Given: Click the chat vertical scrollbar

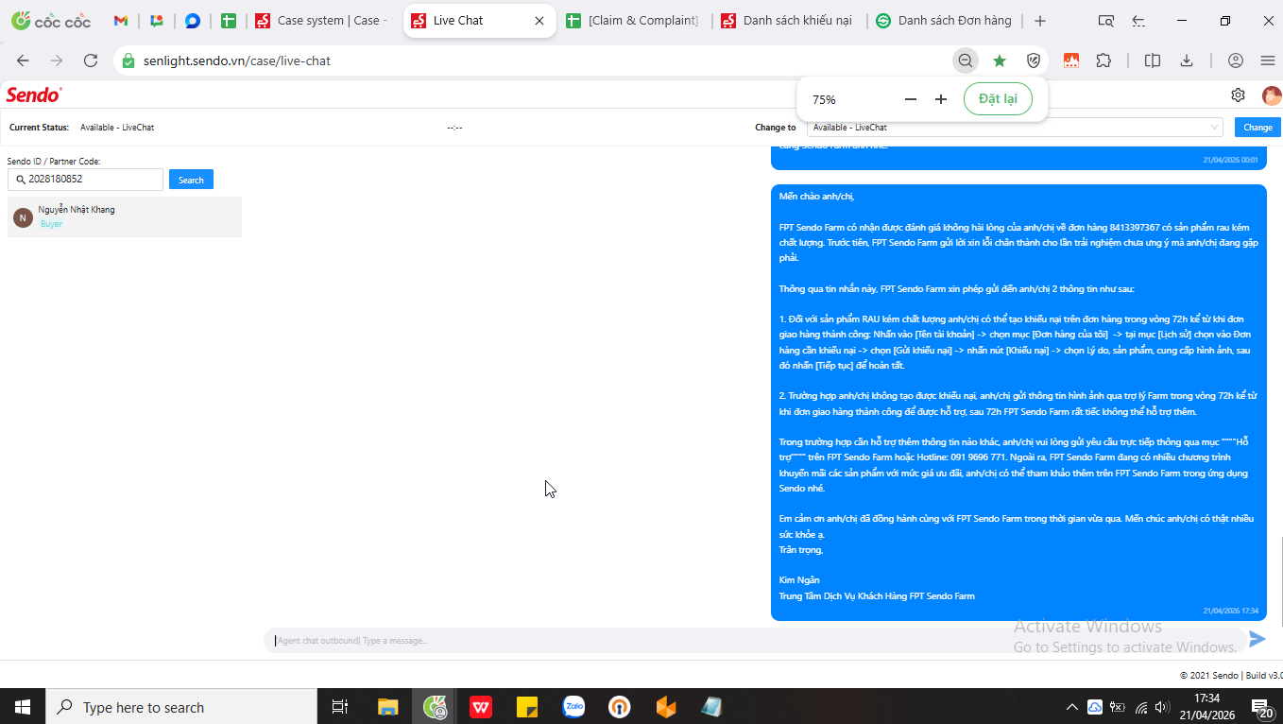Looking at the screenshot, I should 1281,580.
